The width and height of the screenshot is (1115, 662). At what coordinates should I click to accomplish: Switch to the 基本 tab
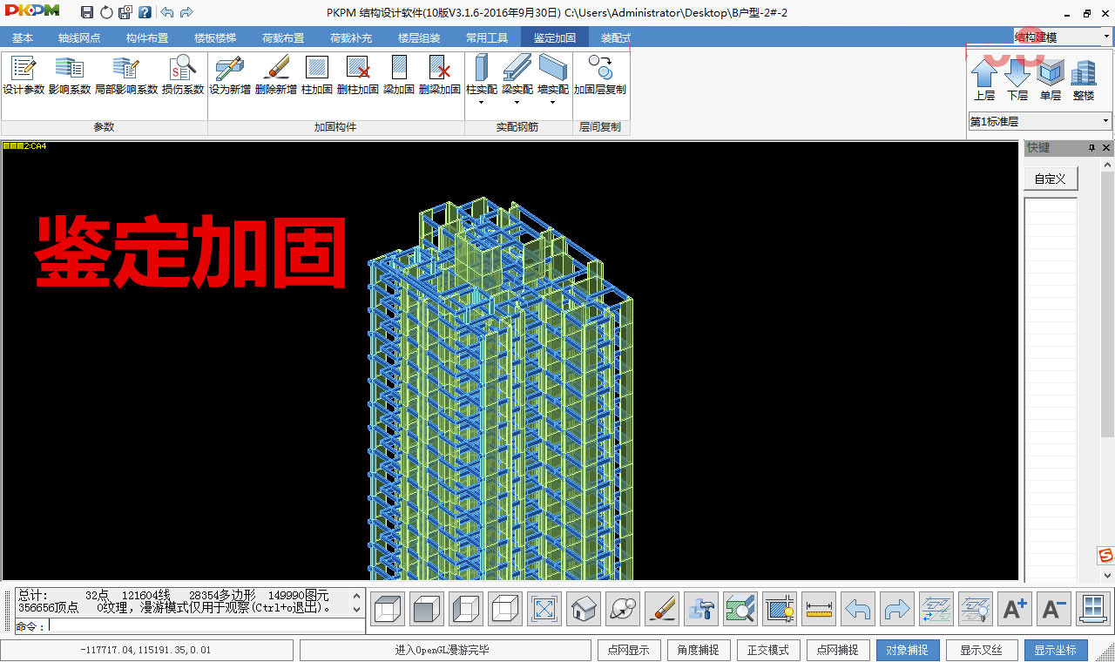click(x=23, y=37)
